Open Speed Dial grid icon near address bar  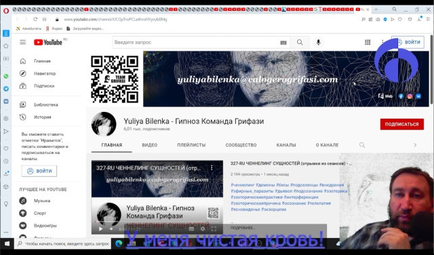click(x=44, y=19)
